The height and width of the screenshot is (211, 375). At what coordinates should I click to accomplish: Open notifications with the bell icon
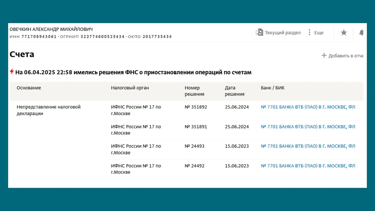point(361,32)
